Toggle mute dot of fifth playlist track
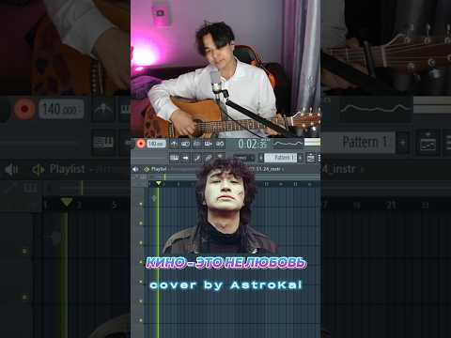Viewport: 451px width, 338px height. pos(141,282)
